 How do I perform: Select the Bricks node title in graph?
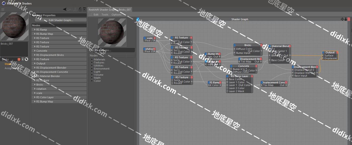click(x=248, y=45)
